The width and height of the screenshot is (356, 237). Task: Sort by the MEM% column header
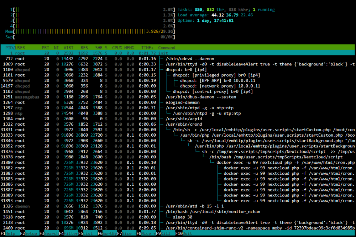tap(129, 48)
